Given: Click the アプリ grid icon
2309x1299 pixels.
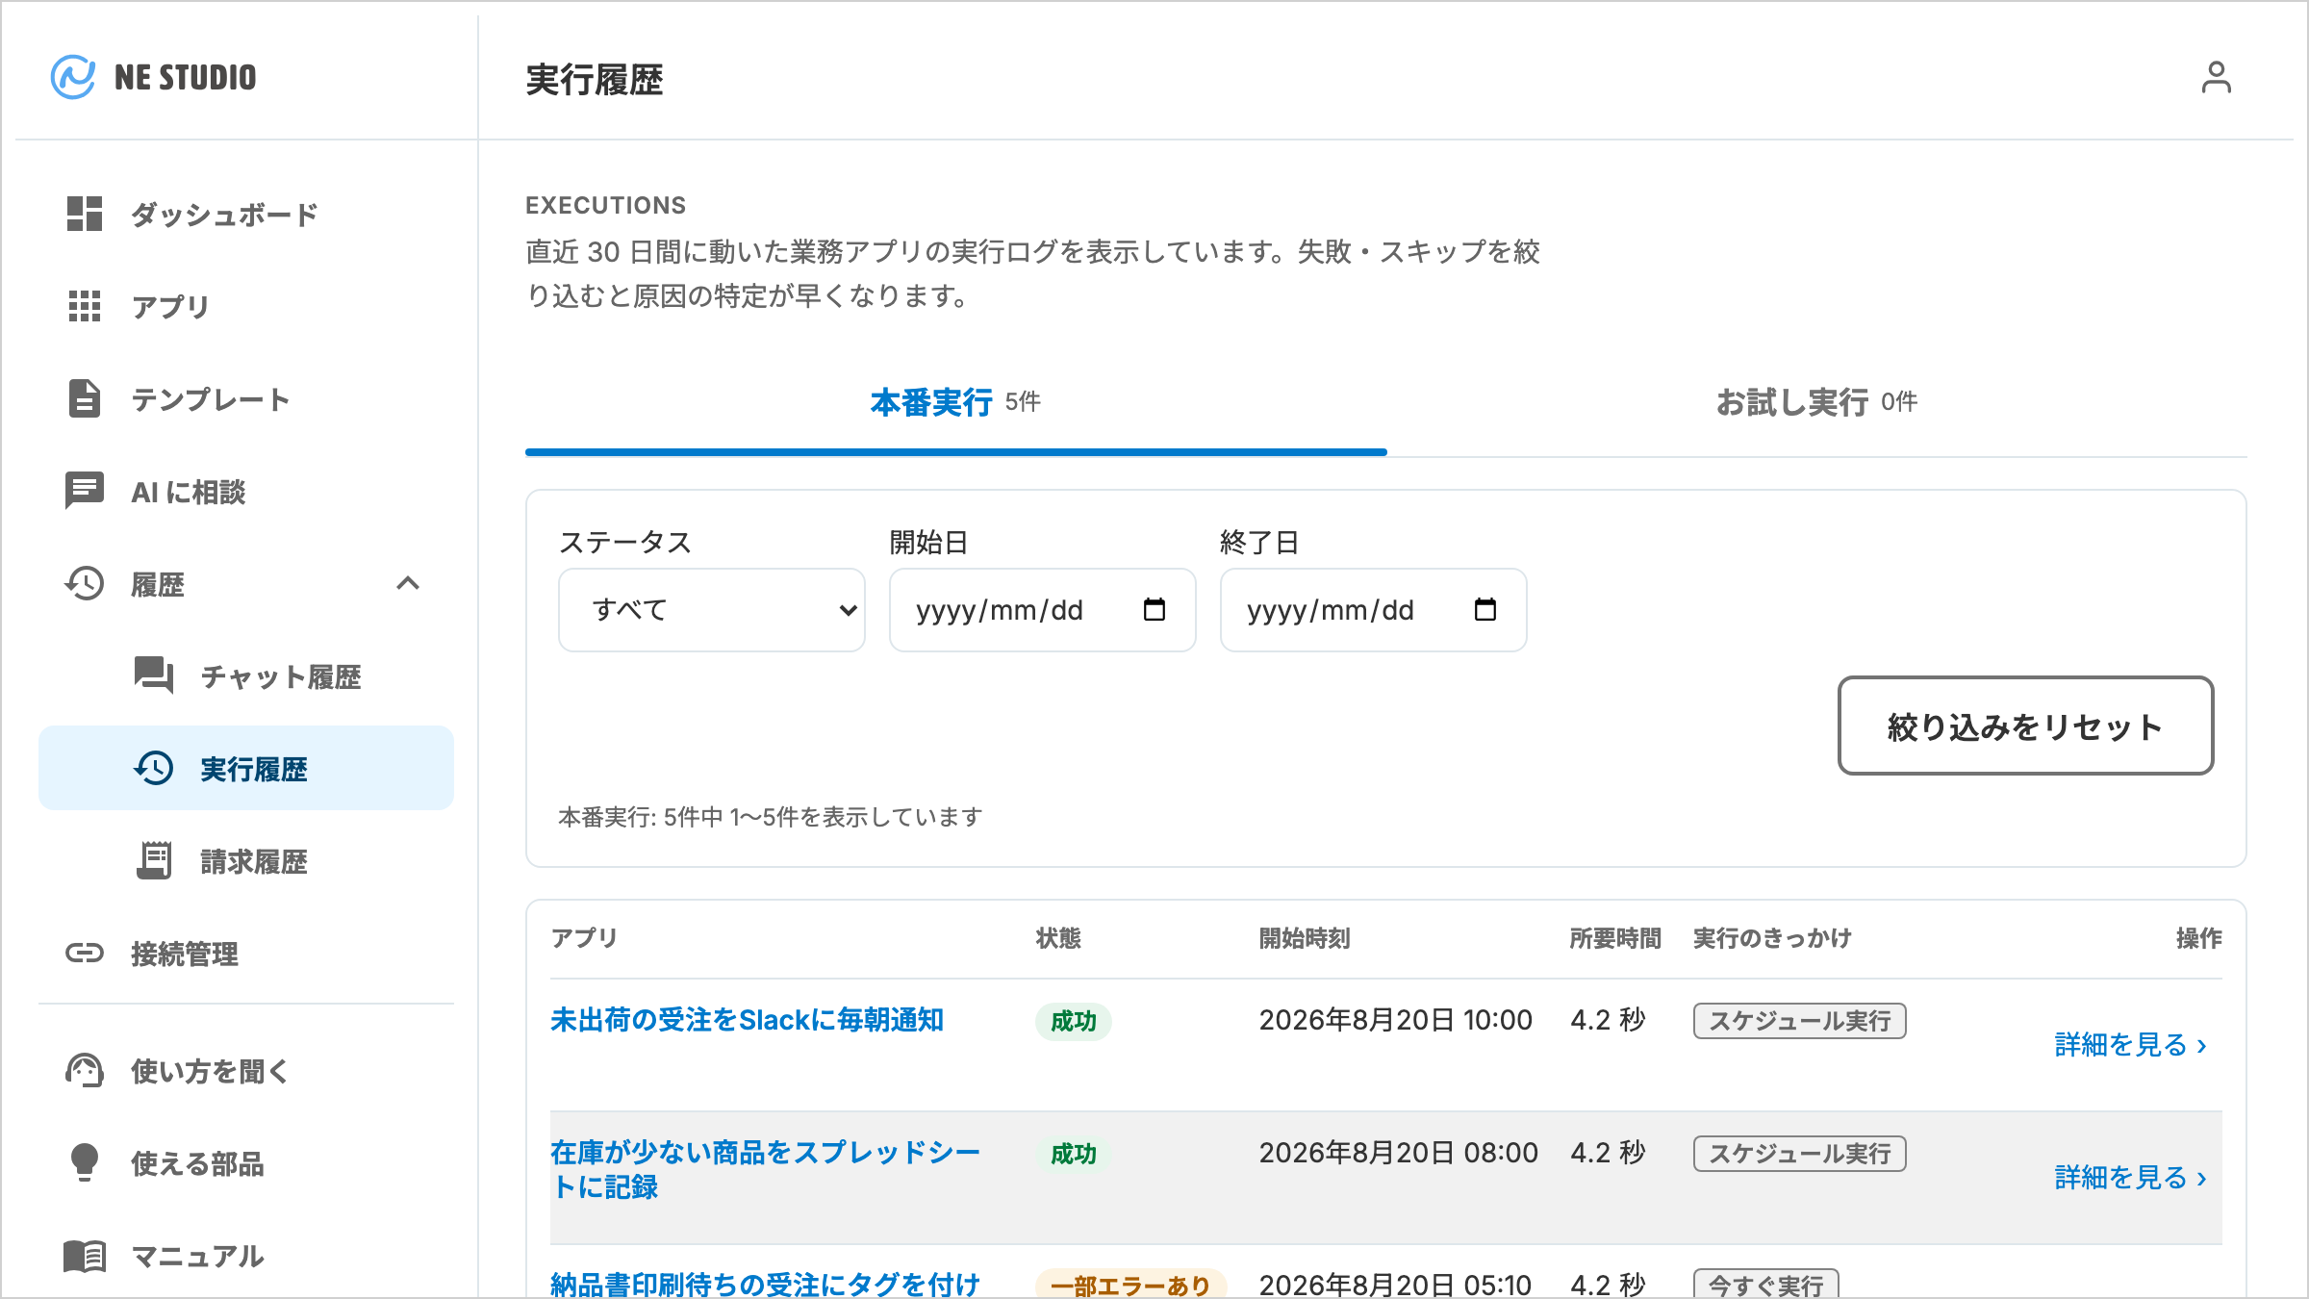Looking at the screenshot, I should (85, 306).
